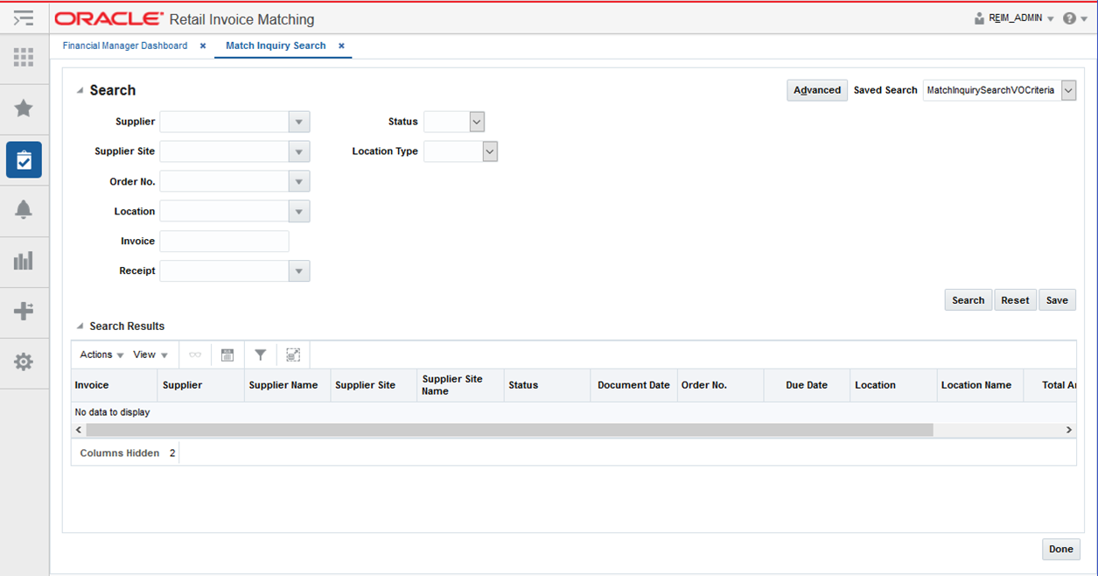This screenshot has width=1098, height=576.
Task: Open the Application Navigator grid icon
Action: coord(24,58)
